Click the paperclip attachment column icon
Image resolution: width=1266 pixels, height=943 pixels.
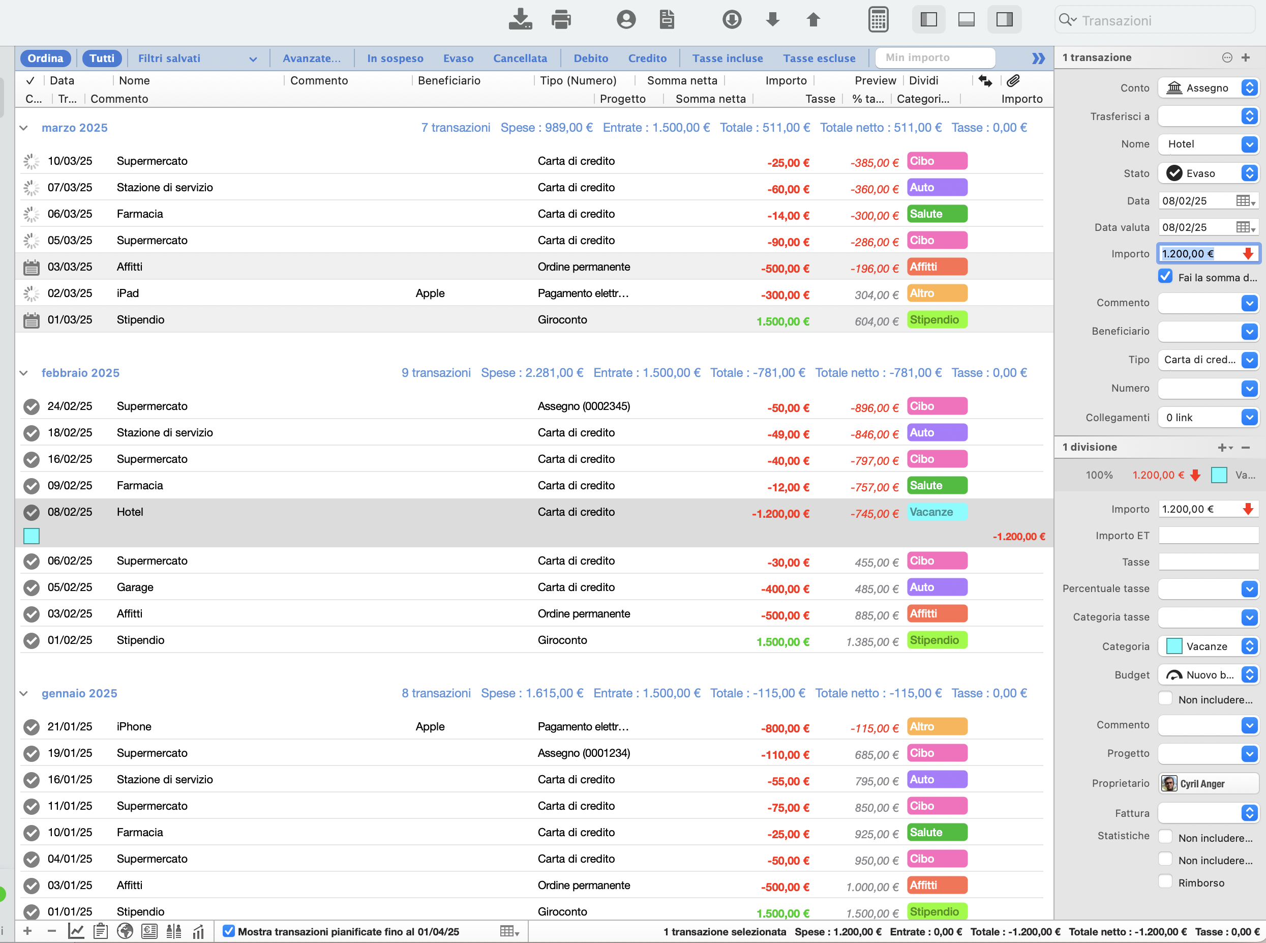tap(1014, 80)
